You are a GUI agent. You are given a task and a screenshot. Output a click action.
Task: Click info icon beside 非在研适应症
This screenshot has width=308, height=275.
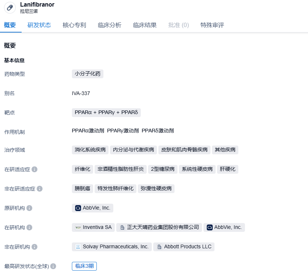click(x=40, y=189)
